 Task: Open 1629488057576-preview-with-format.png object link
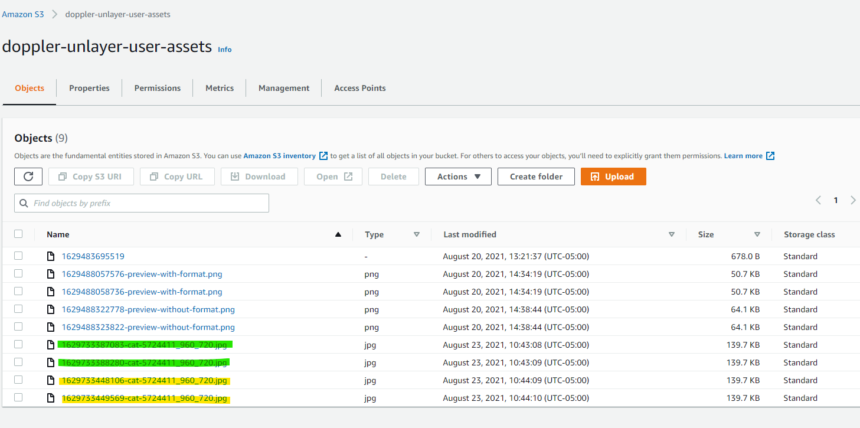coord(142,274)
